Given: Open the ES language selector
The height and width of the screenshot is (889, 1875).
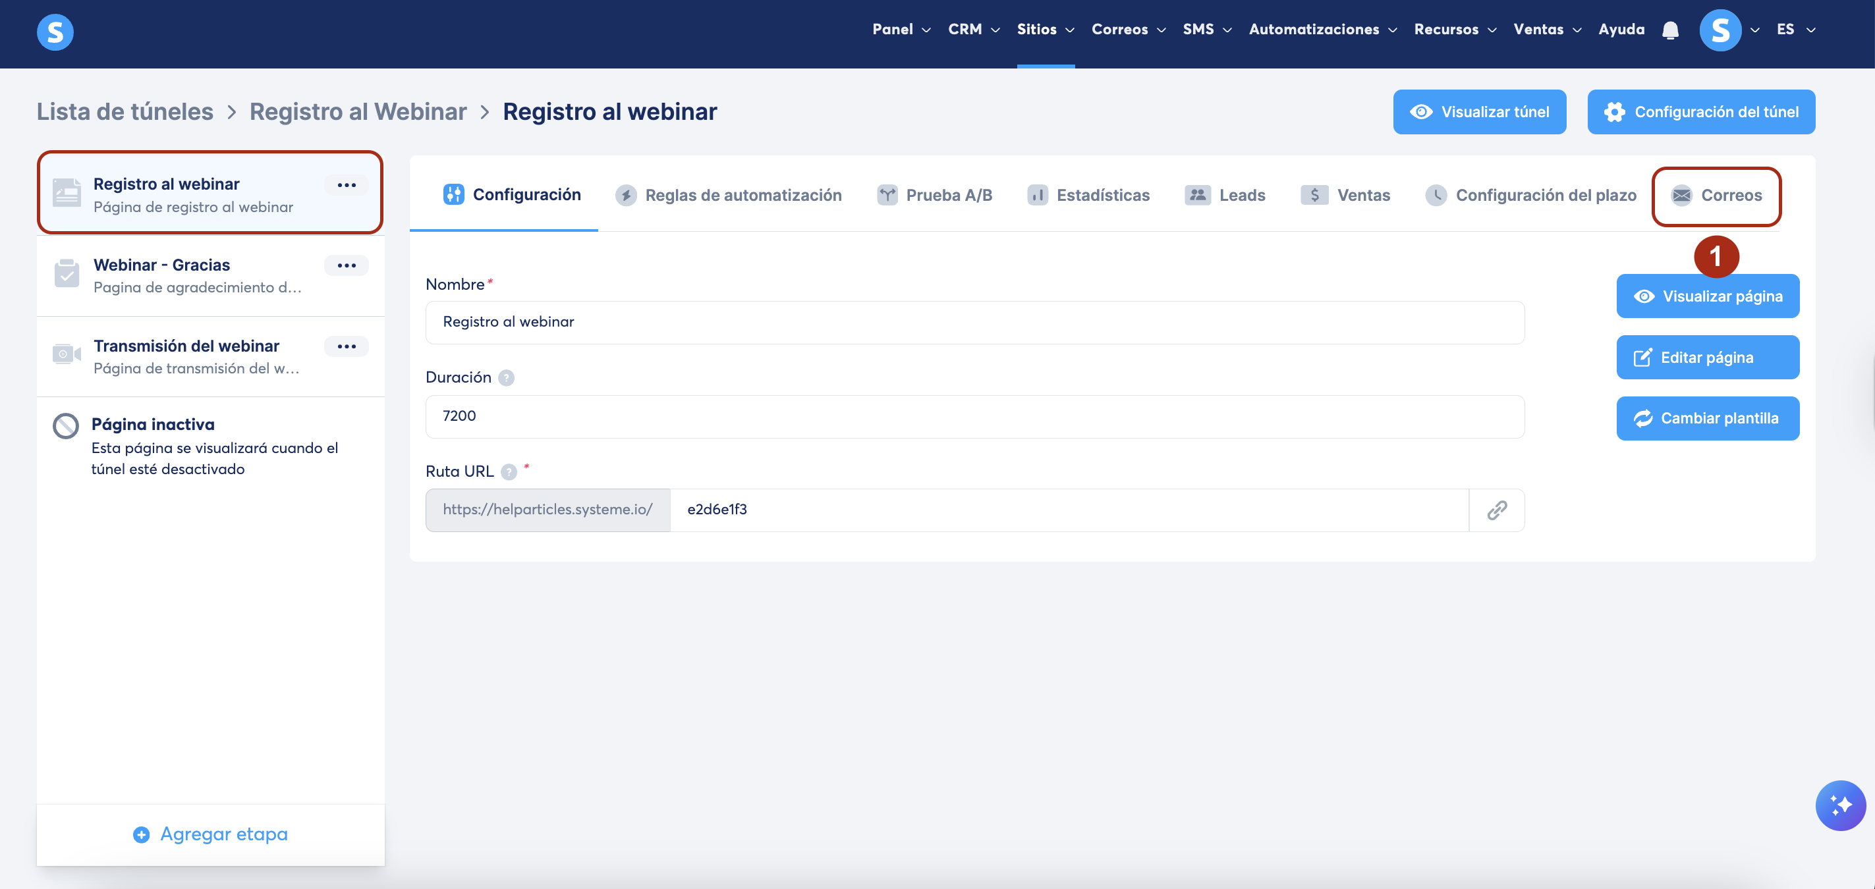Looking at the screenshot, I should point(1795,30).
